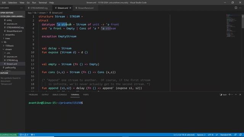The width and height of the screenshot is (244, 137).
Task: Click the errors and warnings status indicator
Action: point(24,135)
